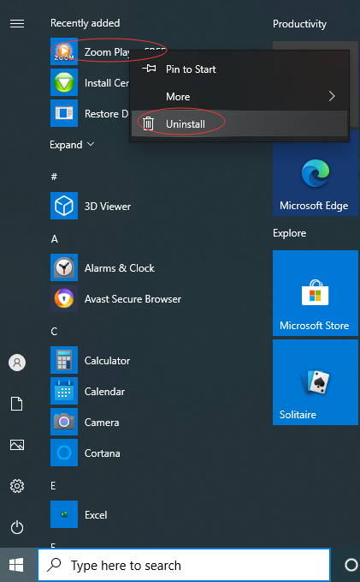Expand the Recently added list

72,144
